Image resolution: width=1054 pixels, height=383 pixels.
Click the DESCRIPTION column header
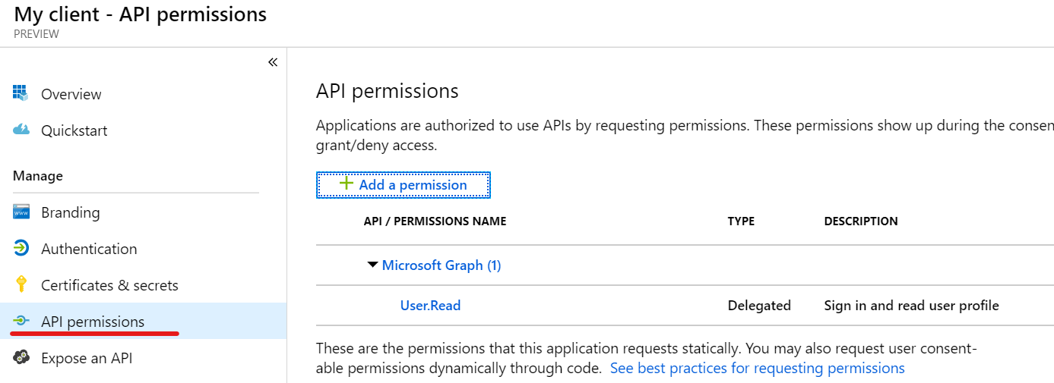(861, 221)
